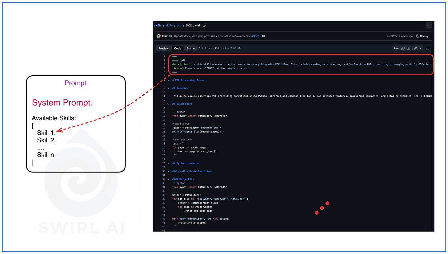The height and width of the screenshot is (254, 448).
Task: Click 'SKILL.md' file name in breadcrumb
Action: [193, 25]
